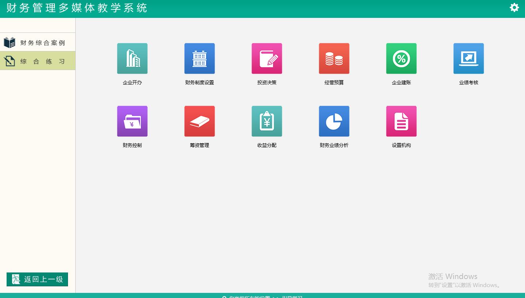Switch to 财务综合案例 in the sidebar
This screenshot has width=525, height=298.
pos(42,43)
